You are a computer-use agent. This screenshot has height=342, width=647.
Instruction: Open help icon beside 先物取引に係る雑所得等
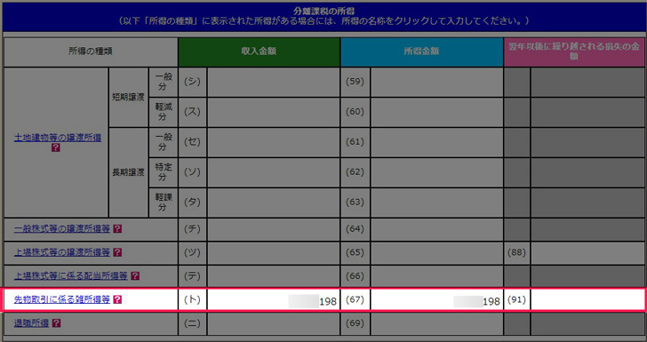click(x=117, y=299)
